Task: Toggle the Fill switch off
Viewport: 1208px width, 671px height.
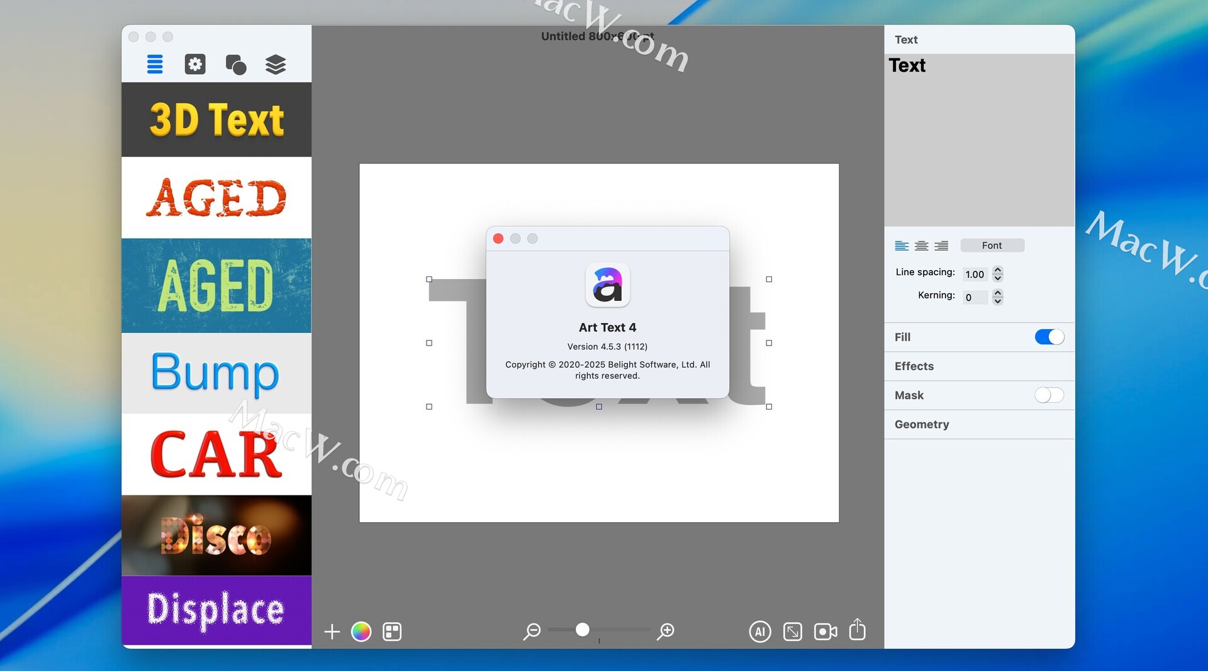Action: tap(1049, 337)
